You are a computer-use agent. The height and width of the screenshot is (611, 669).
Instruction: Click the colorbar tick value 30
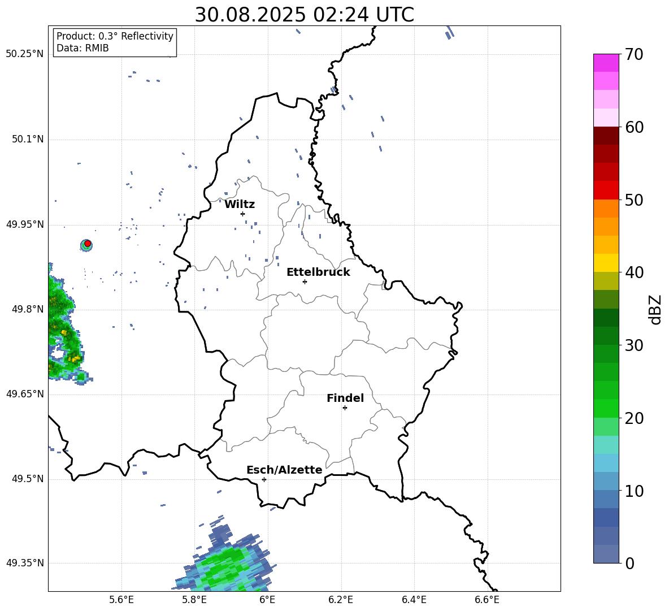(x=634, y=345)
